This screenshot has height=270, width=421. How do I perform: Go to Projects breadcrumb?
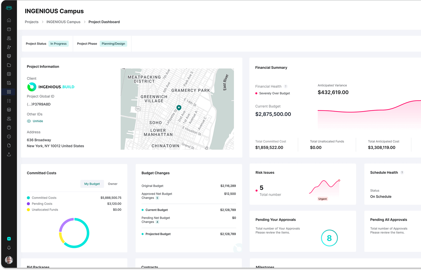point(32,22)
